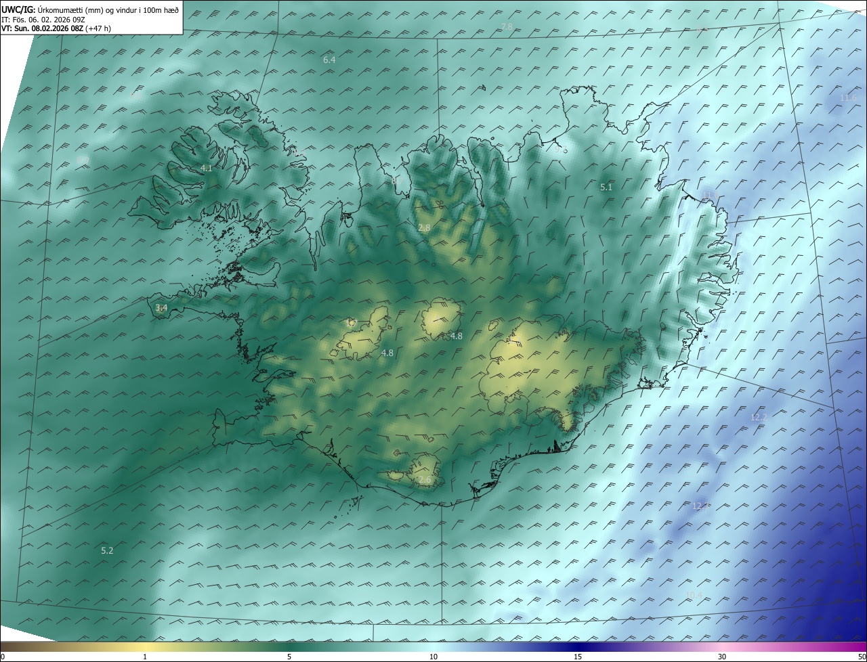Click the 10 tick on the colour scale

[433, 657]
